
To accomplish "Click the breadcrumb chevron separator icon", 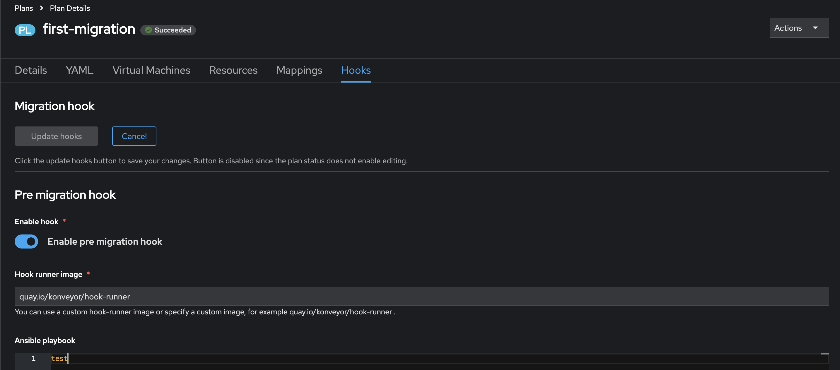I will click(x=41, y=8).
